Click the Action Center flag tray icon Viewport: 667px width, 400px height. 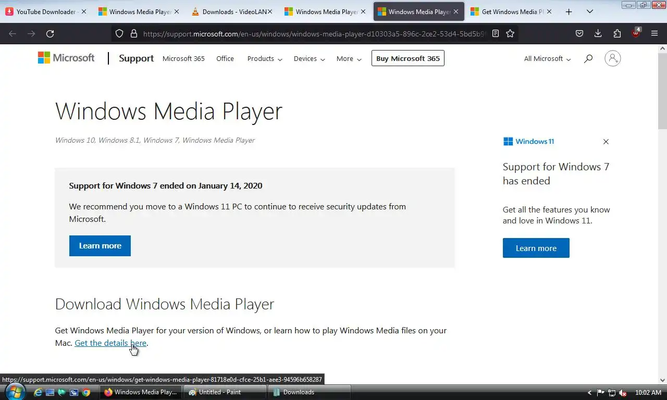coord(601,393)
